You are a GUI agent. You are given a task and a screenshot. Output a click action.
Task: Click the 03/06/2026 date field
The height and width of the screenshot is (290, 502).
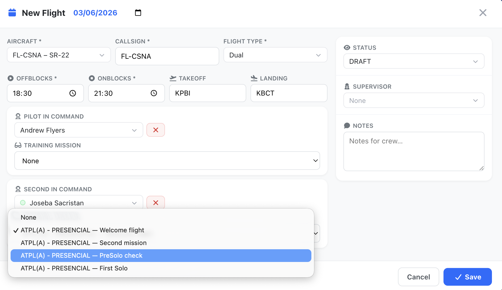tap(95, 13)
